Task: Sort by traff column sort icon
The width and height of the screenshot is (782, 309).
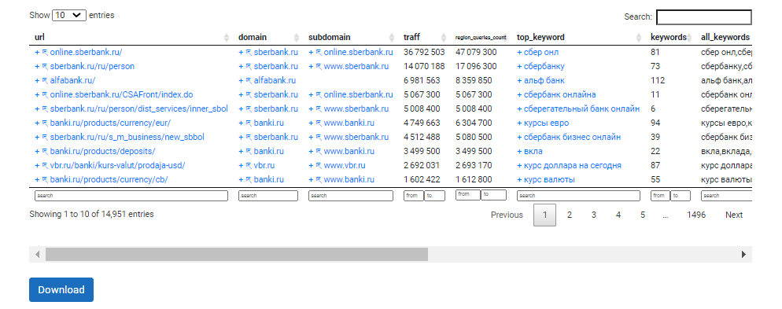Action: pyautogui.click(x=444, y=38)
